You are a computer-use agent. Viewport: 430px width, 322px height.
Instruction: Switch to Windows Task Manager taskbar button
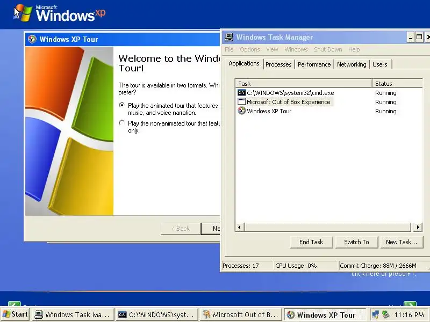point(73,314)
